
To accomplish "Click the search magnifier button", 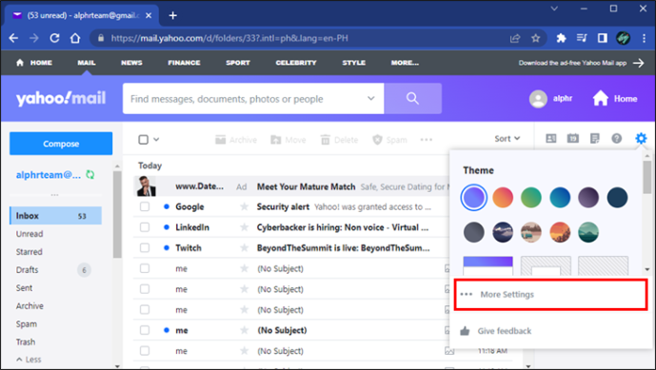I will click(412, 99).
